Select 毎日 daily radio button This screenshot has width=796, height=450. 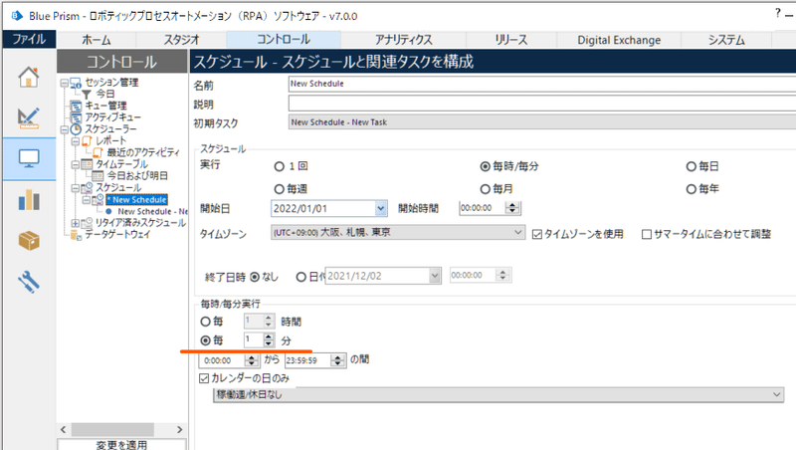(x=691, y=166)
